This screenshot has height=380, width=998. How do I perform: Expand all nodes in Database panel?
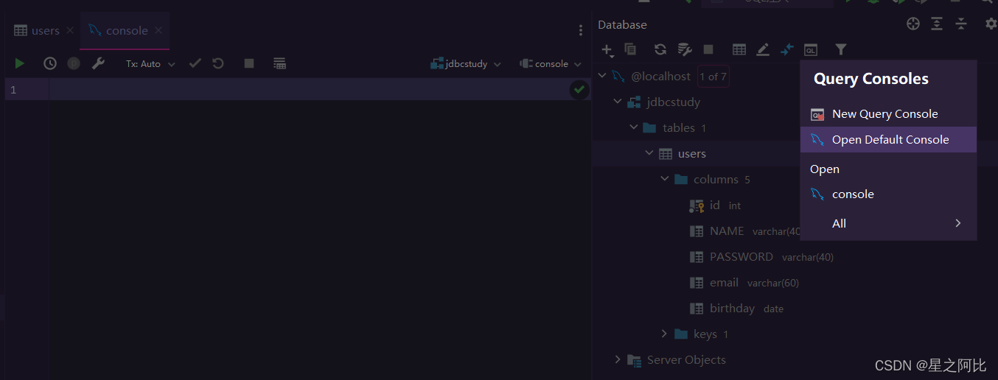pos(937,24)
